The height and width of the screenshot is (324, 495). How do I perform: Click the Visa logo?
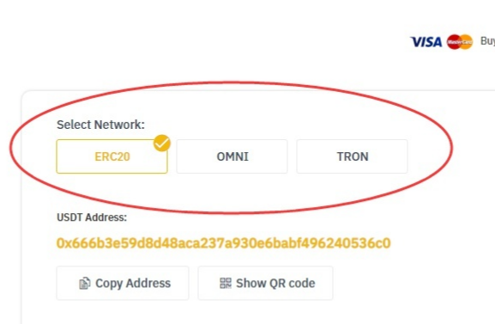click(x=426, y=42)
